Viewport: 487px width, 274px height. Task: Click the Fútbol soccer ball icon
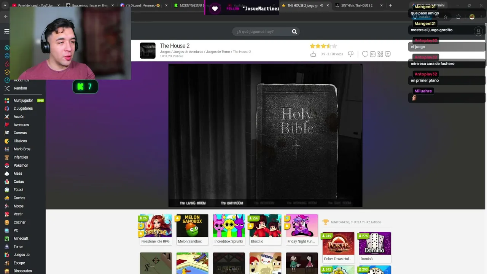point(7,190)
